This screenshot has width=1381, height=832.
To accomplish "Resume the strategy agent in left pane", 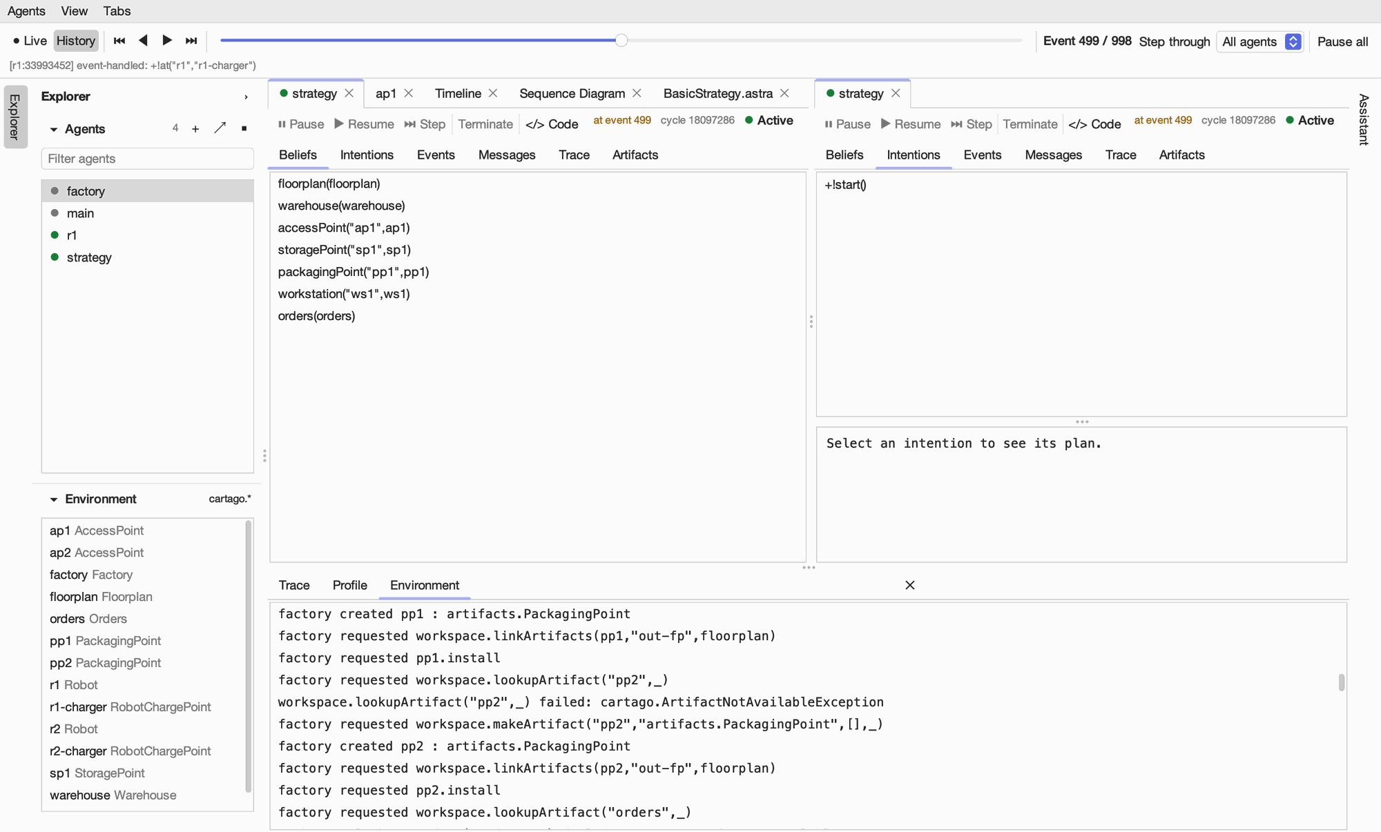I will [x=364, y=124].
